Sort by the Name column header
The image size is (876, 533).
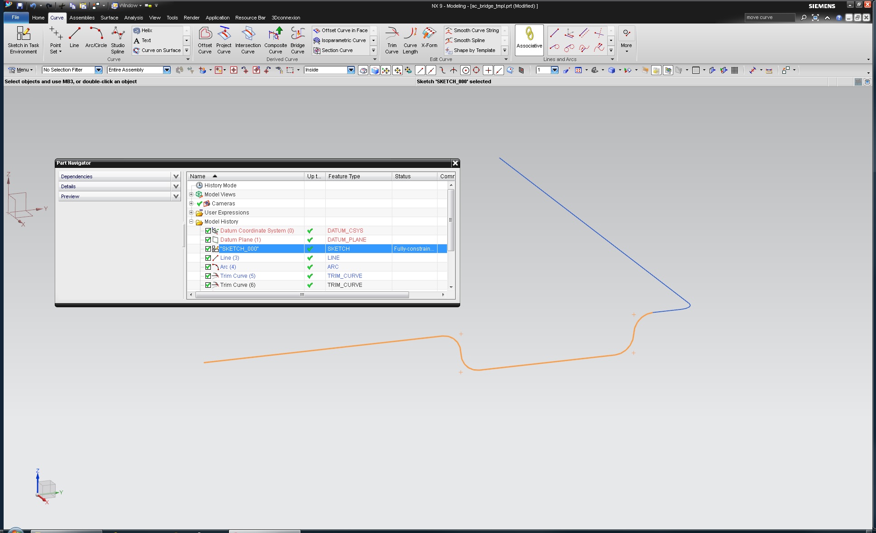[x=246, y=176]
